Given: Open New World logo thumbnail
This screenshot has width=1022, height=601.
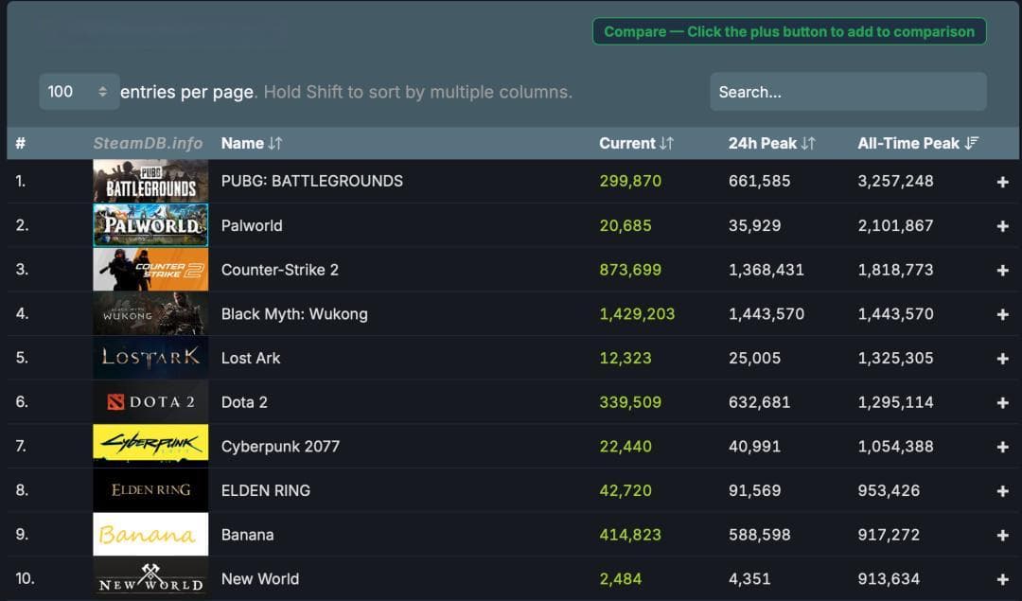Looking at the screenshot, I should pos(150,579).
